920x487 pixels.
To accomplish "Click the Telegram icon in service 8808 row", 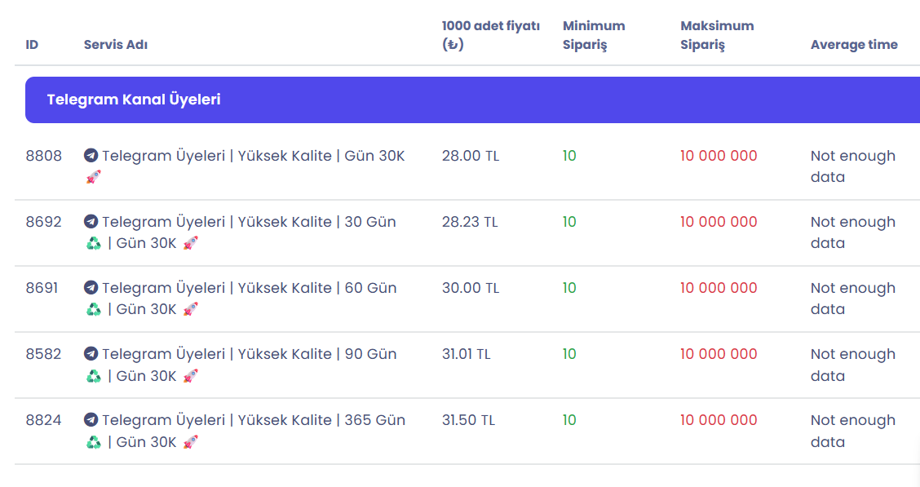I will 91,156.
